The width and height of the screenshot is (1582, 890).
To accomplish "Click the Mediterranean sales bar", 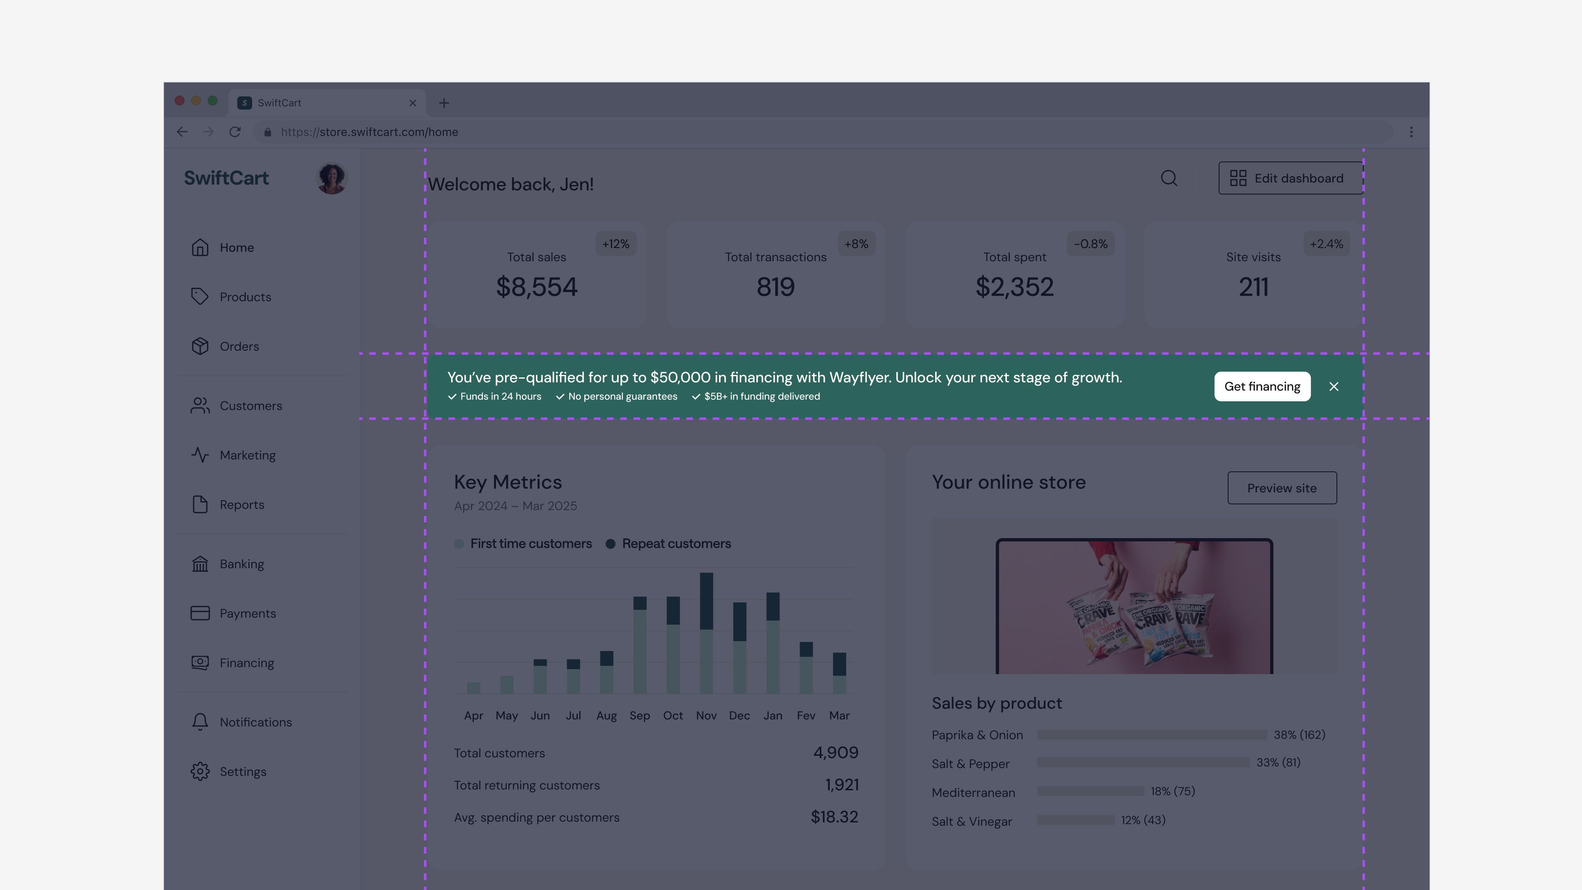I will click(x=1091, y=791).
